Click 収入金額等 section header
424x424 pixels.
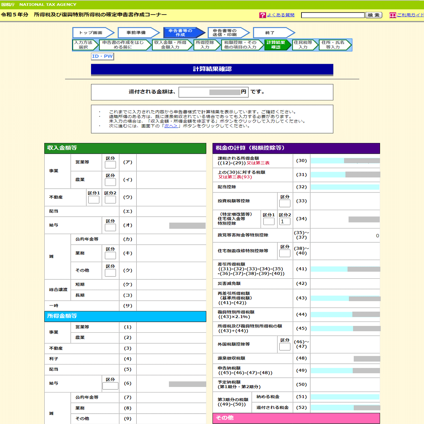[x=125, y=148]
